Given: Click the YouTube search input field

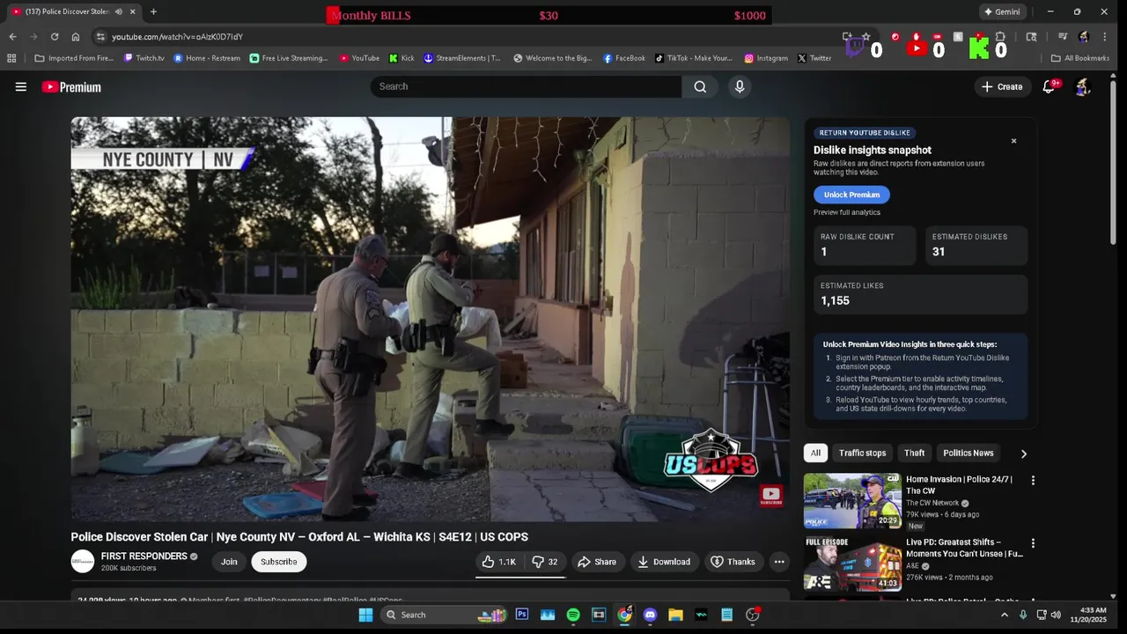Looking at the screenshot, I should coord(526,86).
